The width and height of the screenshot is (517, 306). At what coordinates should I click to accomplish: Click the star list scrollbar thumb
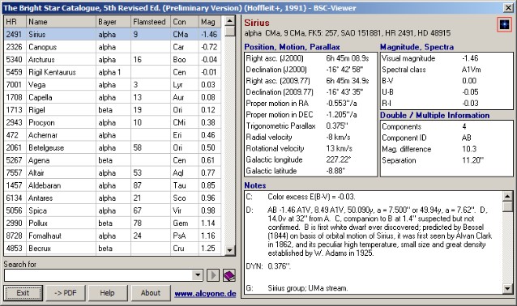230,31
